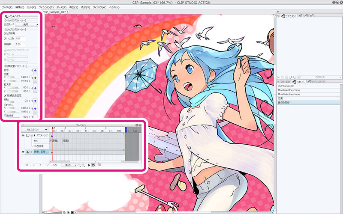Open the curve graph editor icon
Screen dimensions: 343x214
click(99, 165)
